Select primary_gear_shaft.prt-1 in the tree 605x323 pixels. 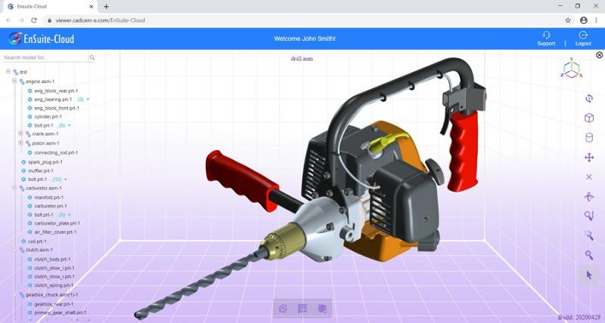click(x=60, y=312)
